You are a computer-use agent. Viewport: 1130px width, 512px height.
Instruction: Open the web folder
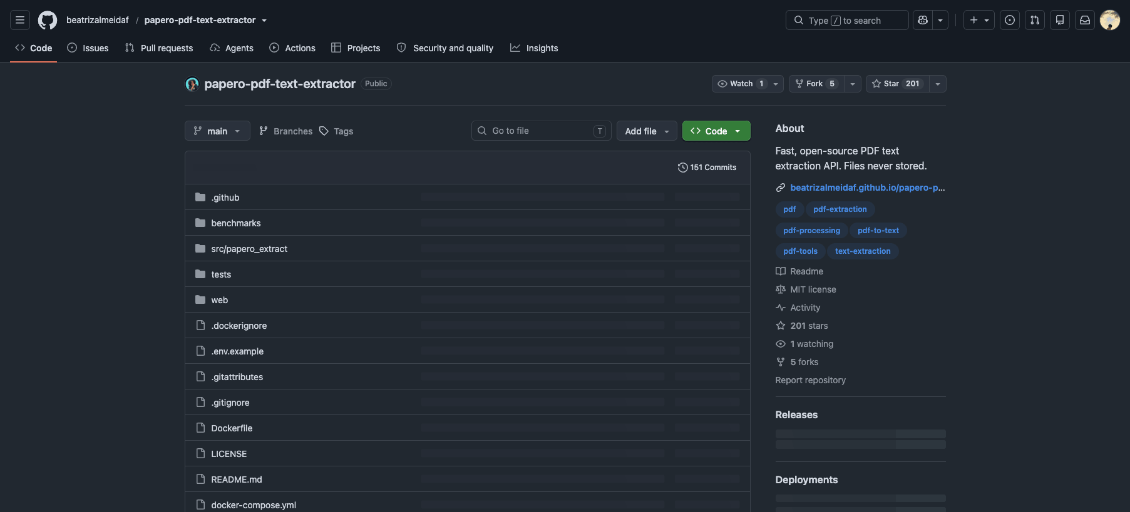(220, 300)
